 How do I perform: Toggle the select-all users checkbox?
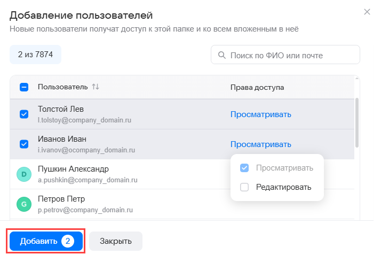pyautogui.click(x=24, y=87)
